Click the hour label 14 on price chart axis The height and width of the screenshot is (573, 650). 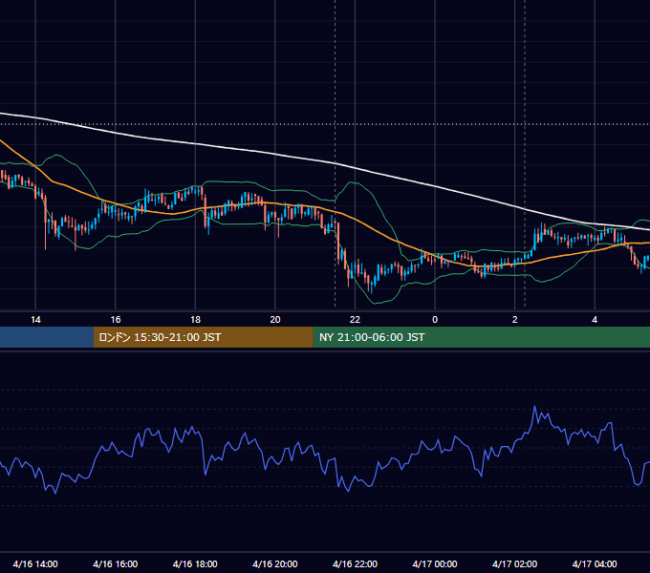[x=35, y=319]
